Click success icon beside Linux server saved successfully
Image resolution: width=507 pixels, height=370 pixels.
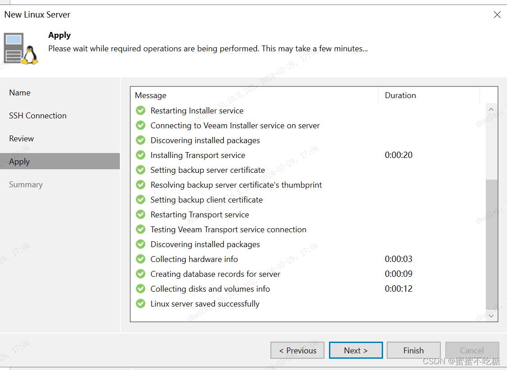(141, 303)
